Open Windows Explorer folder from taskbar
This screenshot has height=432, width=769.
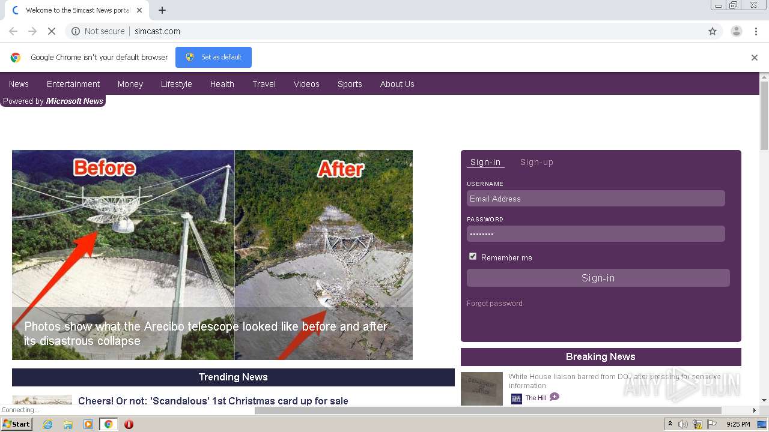(x=68, y=424)
